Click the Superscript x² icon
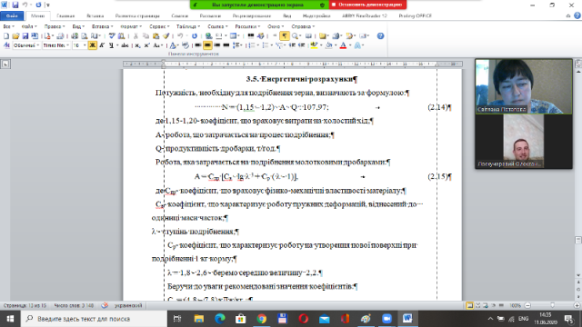Image resolution: width=582 pixels, height=327 pixels. pos(147,45)
